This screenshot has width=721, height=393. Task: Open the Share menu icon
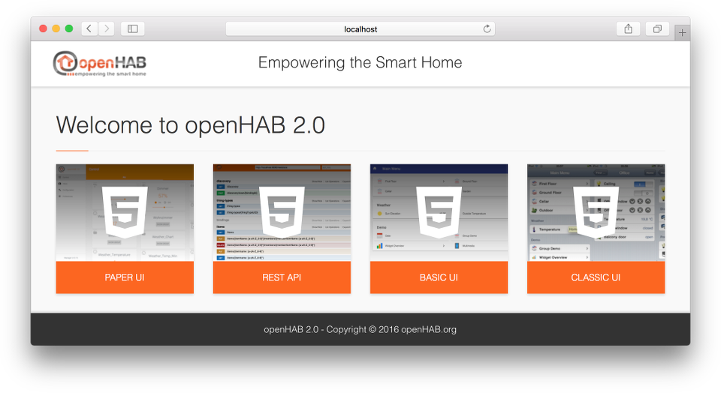click(628, 28)
